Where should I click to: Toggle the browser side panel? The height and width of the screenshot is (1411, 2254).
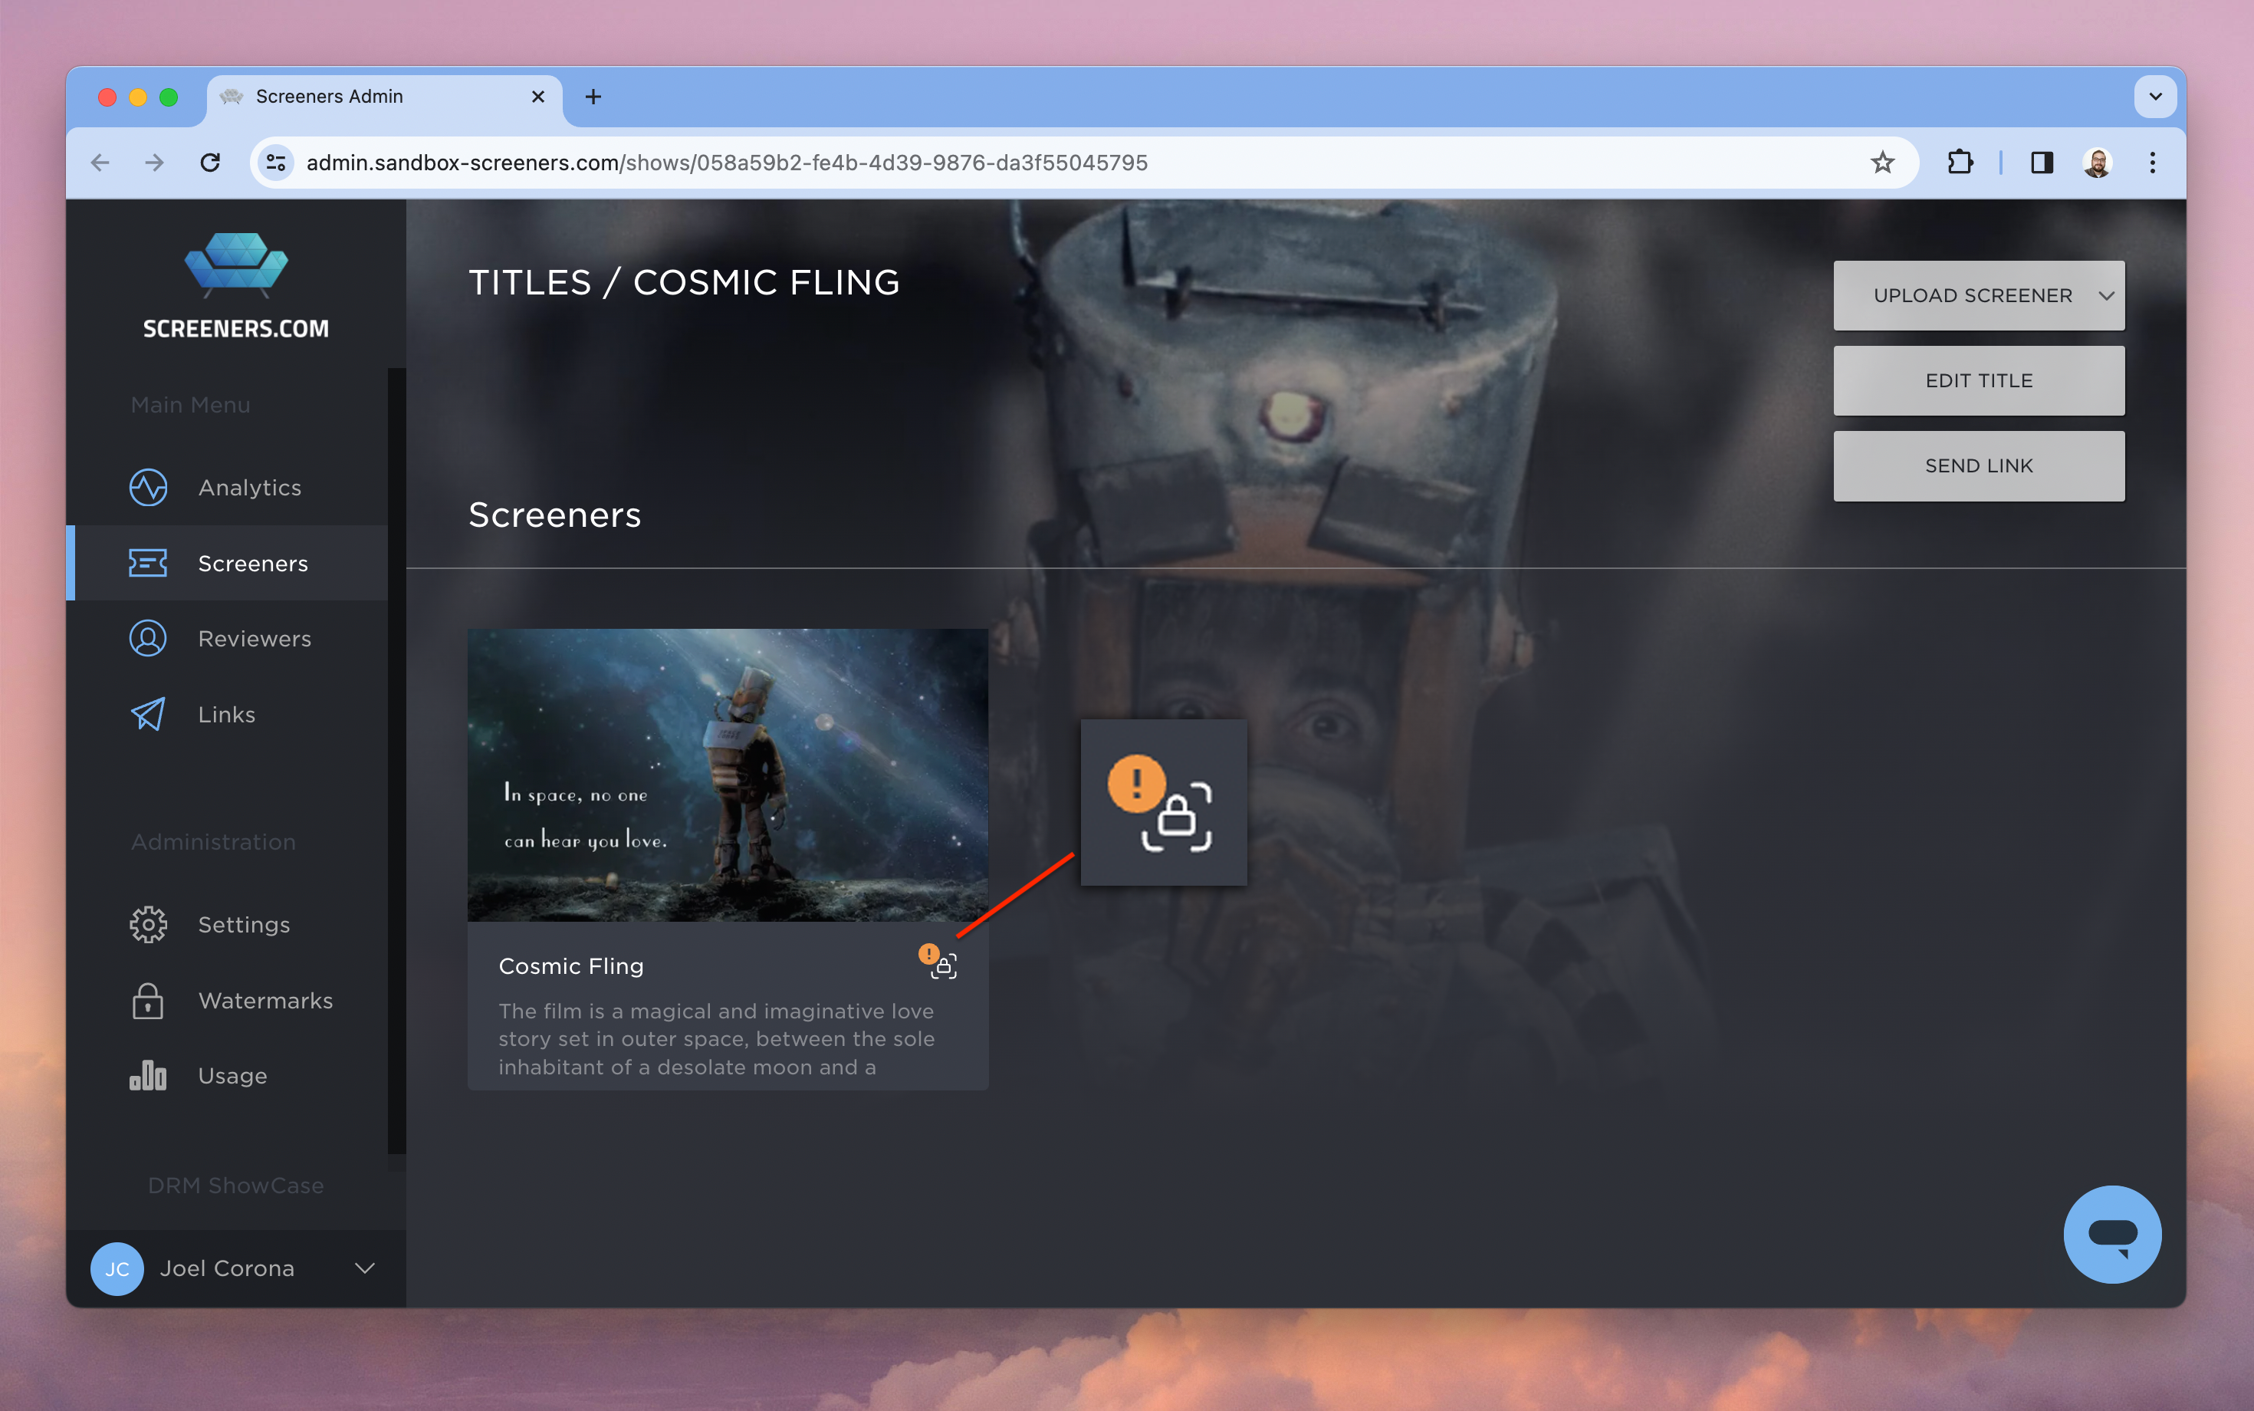pyautogui.click(x=2042, y=163)
